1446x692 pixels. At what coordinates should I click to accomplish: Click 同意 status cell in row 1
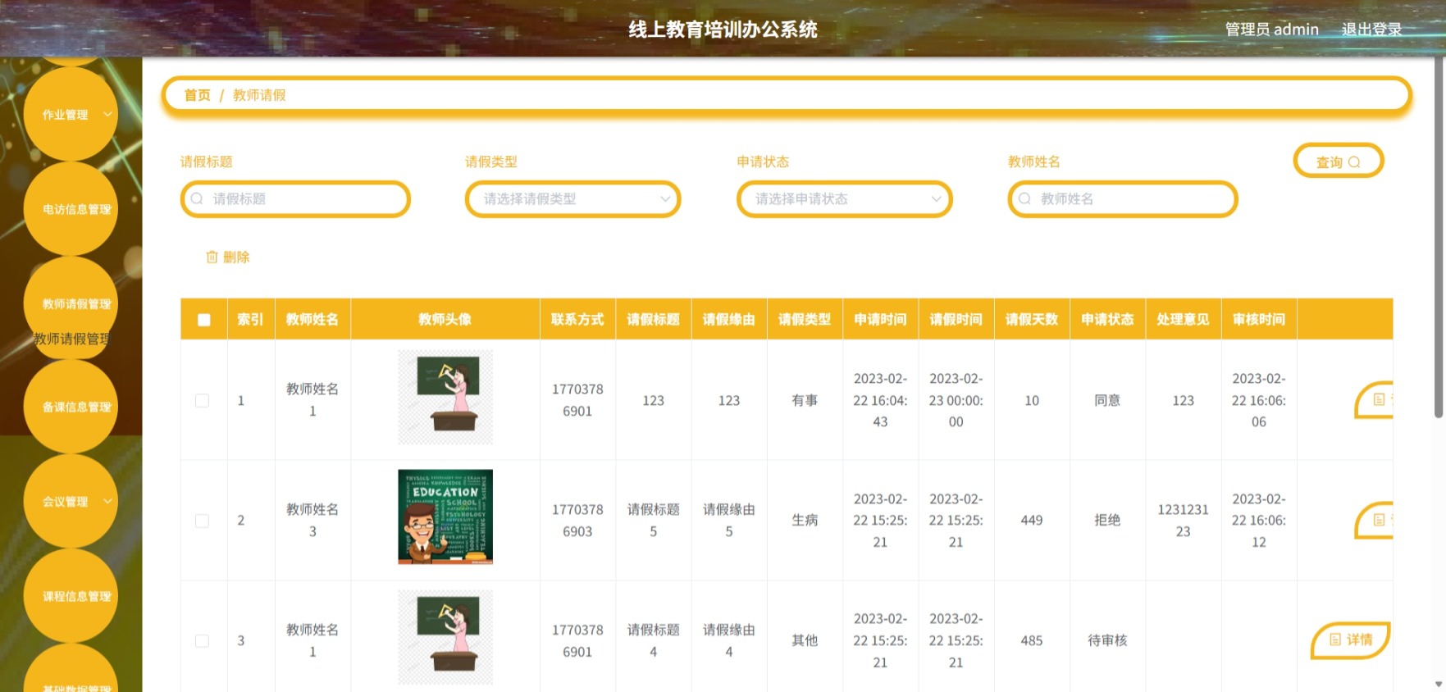tap(1107, 400)
